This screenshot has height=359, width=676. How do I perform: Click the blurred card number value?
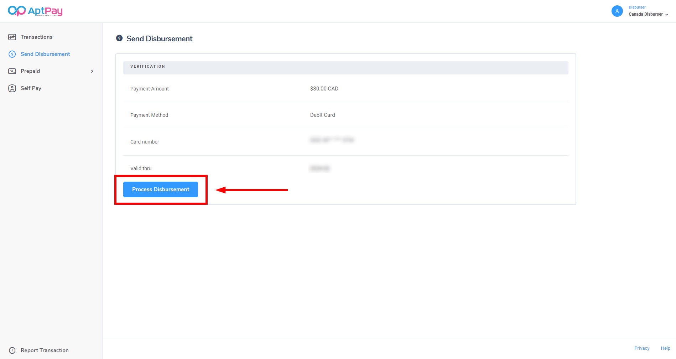pyautogui.click(x=332, y=140)
